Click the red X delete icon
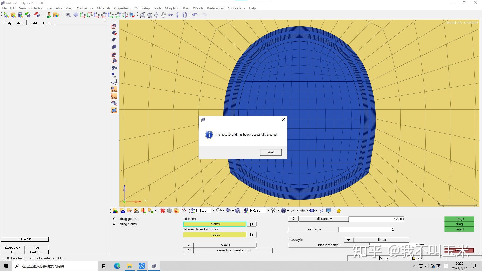This screenshot has width=482, height=271. [163, 211]
